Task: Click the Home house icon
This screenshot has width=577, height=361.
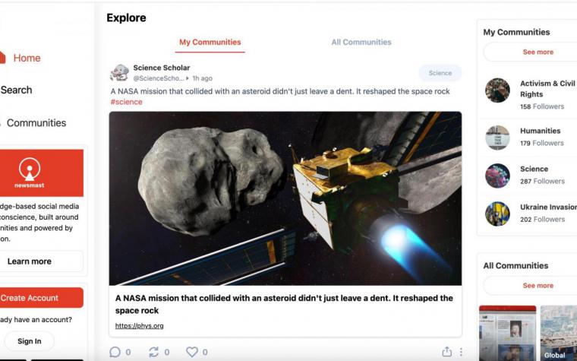Action: 2,58
